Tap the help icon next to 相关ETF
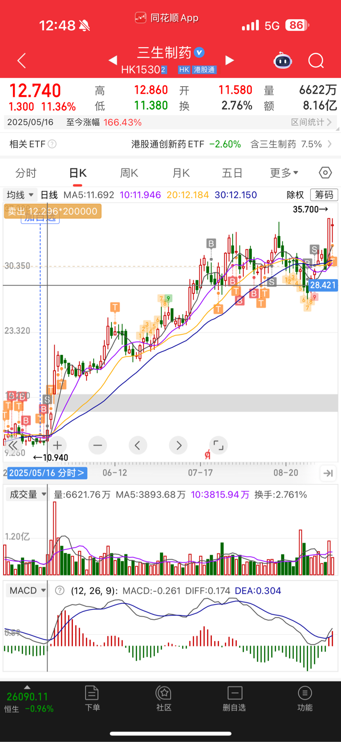Viewport: 341px width, 742px height. click(52, 144)
